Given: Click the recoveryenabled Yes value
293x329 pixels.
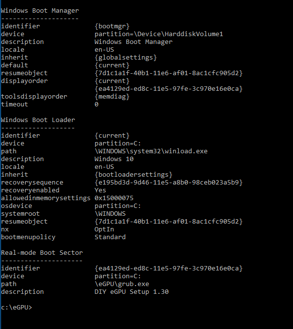Looking at the screenshot, I should pos(100,190).
